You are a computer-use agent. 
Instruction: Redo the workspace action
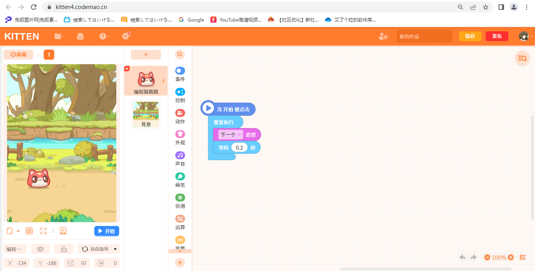(x=474, y=257)
